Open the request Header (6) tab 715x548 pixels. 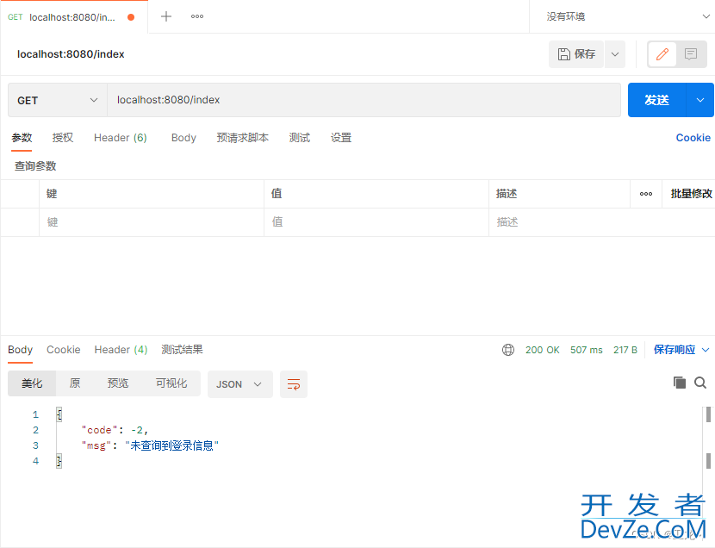[x=121, y=138]
